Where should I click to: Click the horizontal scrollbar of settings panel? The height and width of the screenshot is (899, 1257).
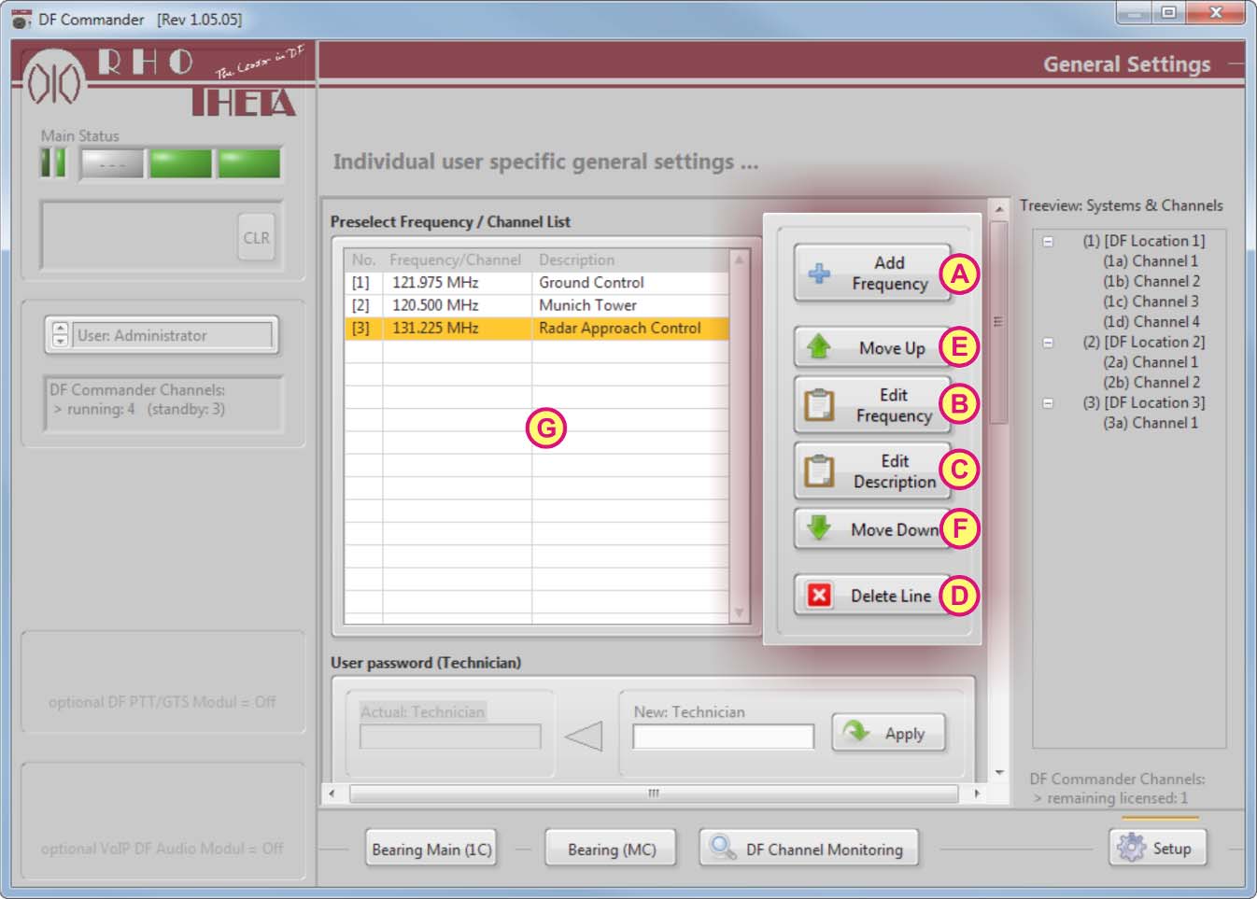click(x=653, y=794)
